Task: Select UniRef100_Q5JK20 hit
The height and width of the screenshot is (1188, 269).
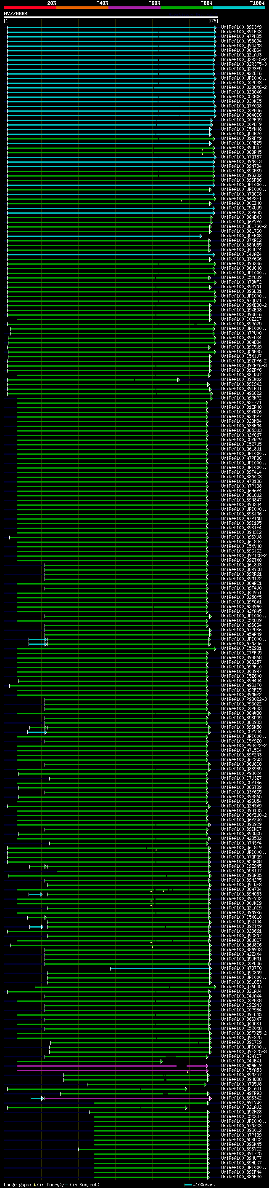Action: point(241,133)
